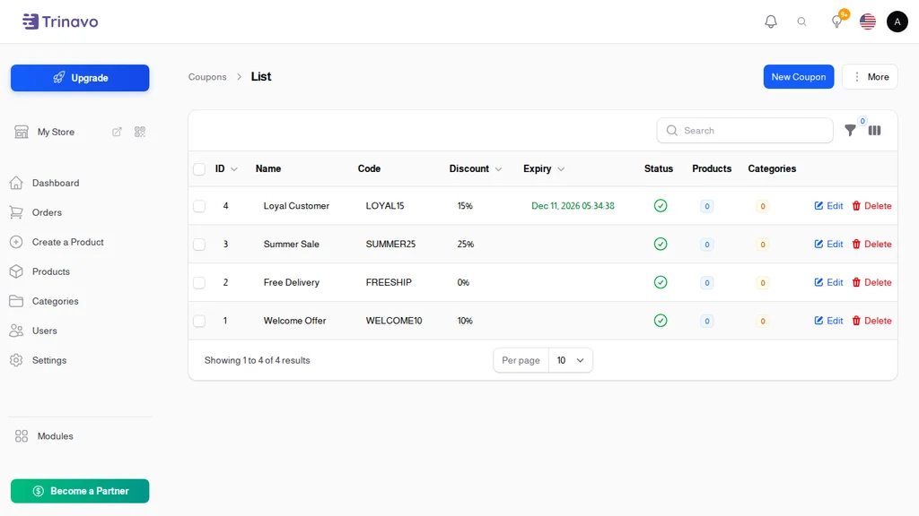Change language via the US flag

(x=868, y=21)
